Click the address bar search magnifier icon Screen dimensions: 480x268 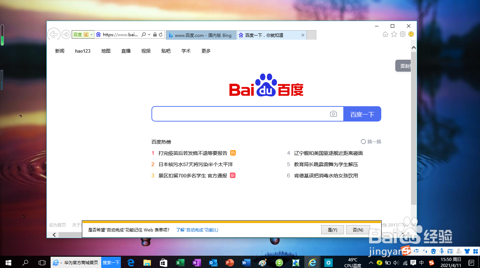pyautogui.click(x=143, y=35)
